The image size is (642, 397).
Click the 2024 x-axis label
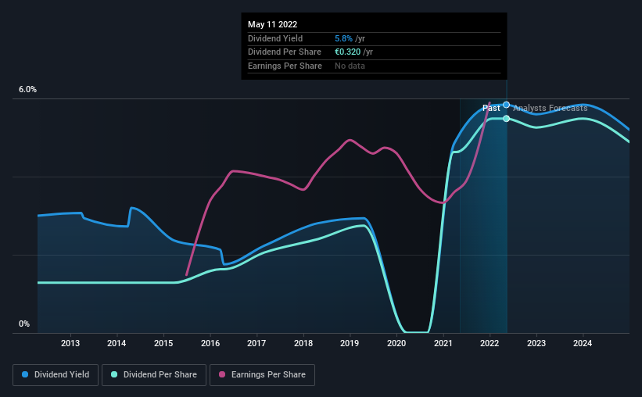(x=583, y=343)
